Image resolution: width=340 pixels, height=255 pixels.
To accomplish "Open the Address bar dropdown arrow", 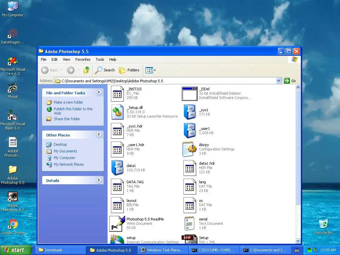I will (279, 81).
